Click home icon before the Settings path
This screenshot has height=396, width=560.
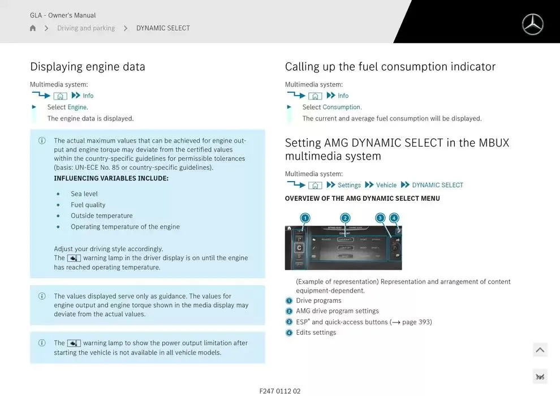point(316,186)
